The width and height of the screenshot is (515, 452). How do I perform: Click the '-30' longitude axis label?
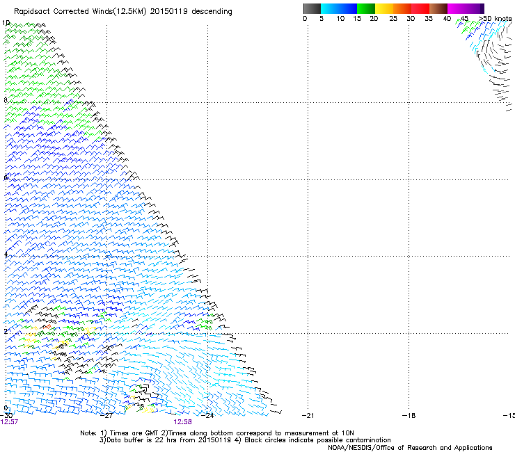[x=6, y=416]
